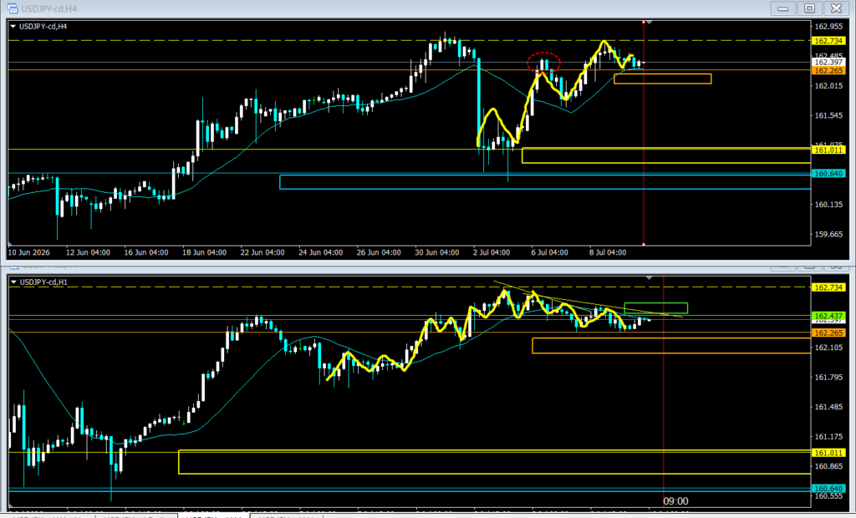Open the dropdown triangle beside USDJPY-cd,H1 label
Image resolution: width=856 pixels, height=518 pixels.
[13, 282]
